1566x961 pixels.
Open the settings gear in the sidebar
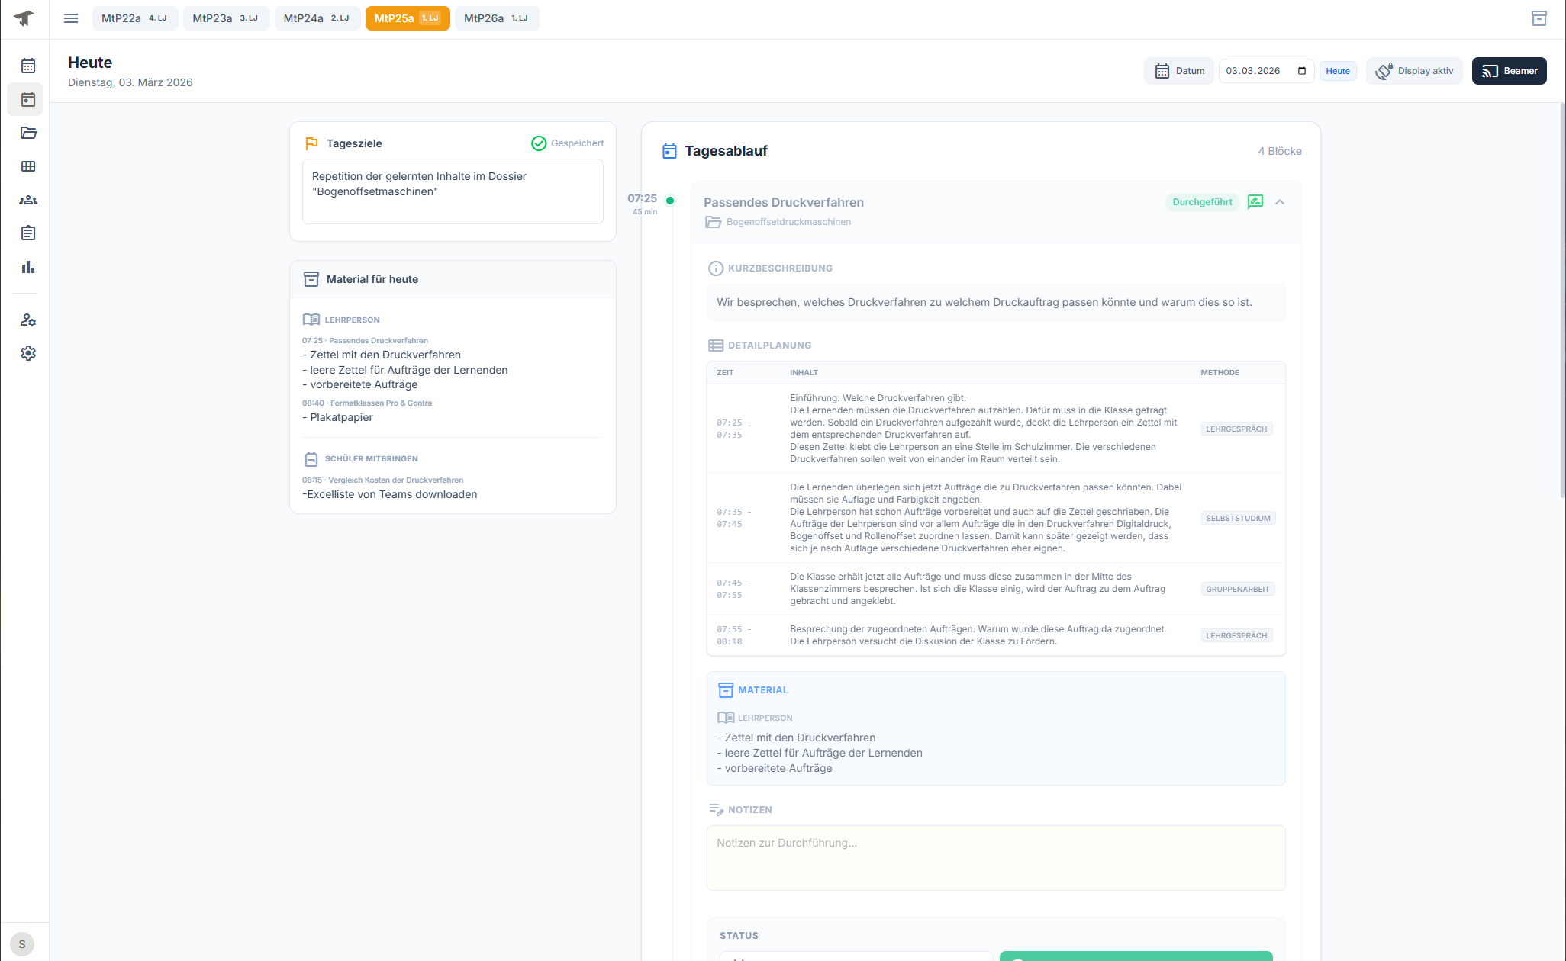click(x=27, y=353)
